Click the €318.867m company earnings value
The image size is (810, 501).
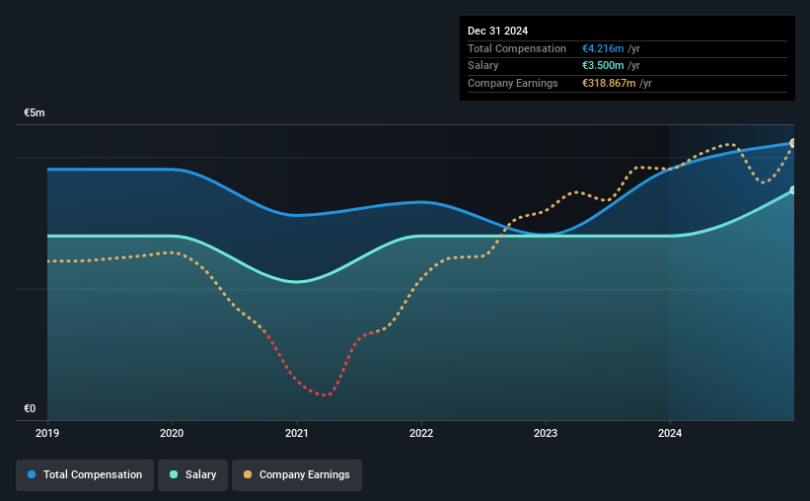[609, 83]
